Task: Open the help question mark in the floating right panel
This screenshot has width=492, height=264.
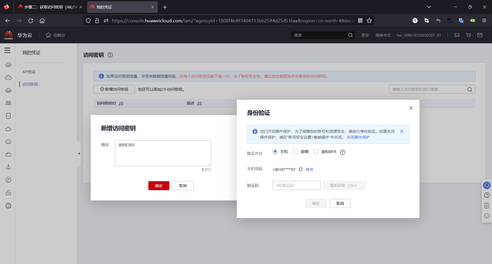Action: 487,195
